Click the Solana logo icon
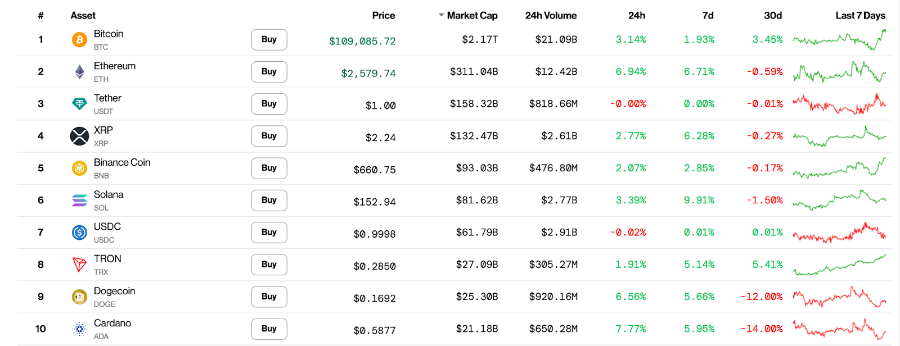The height and width of the screenshot is (346, 900). [x=79, y=200]
